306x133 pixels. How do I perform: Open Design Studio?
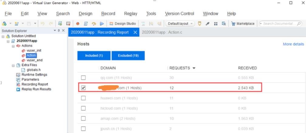pyautogui.click(x=123, y=24)
